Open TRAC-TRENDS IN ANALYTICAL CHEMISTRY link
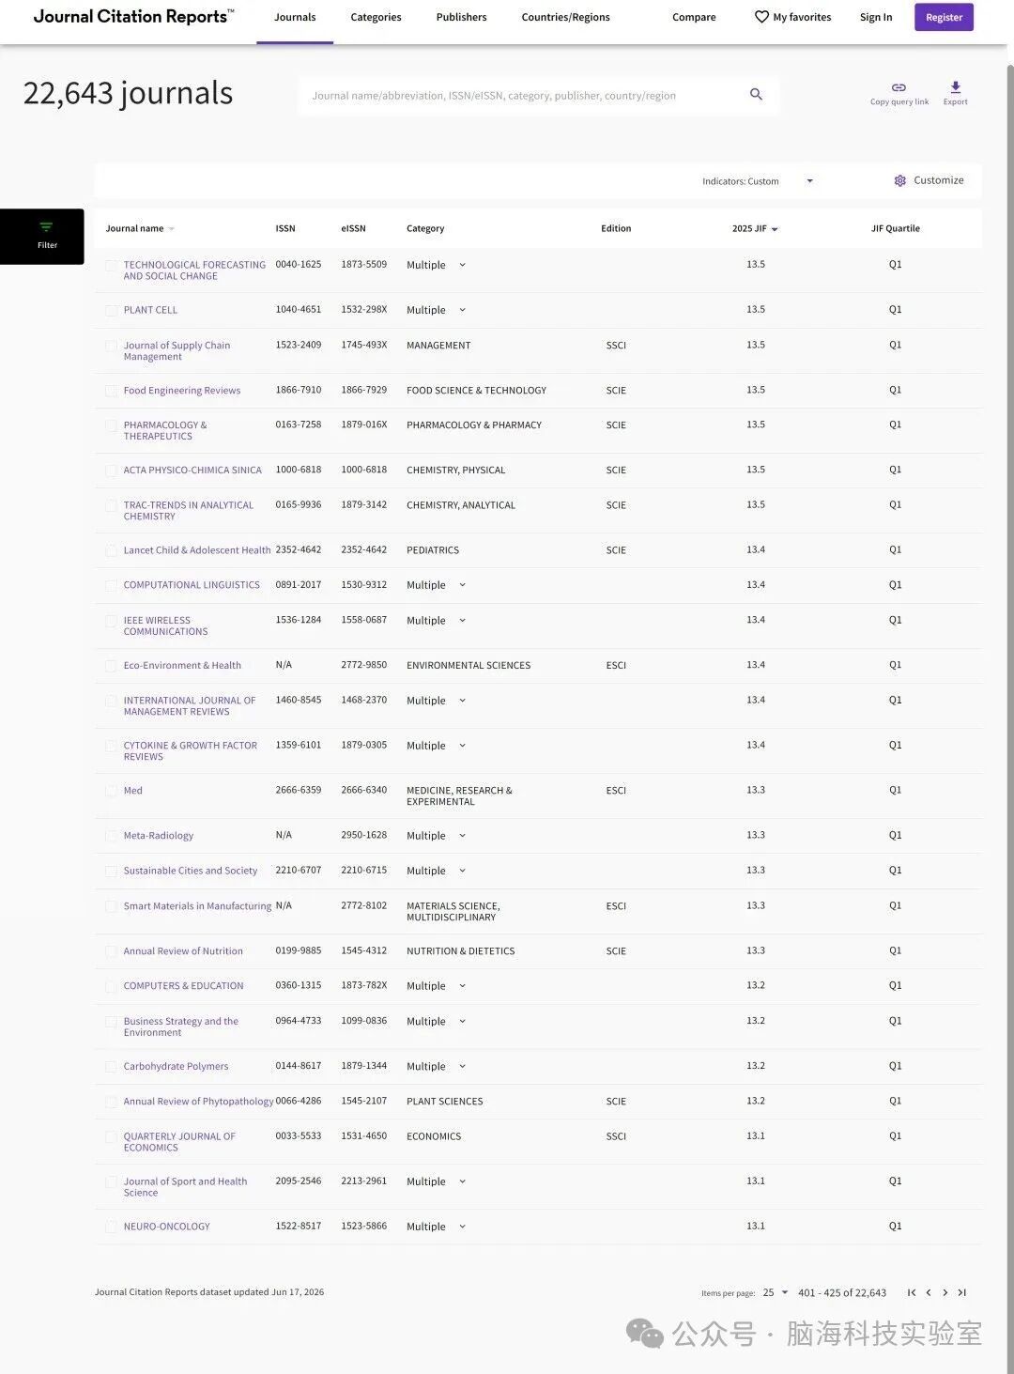This screenshot has width=1014, height=1374. (x=189, y=511)
